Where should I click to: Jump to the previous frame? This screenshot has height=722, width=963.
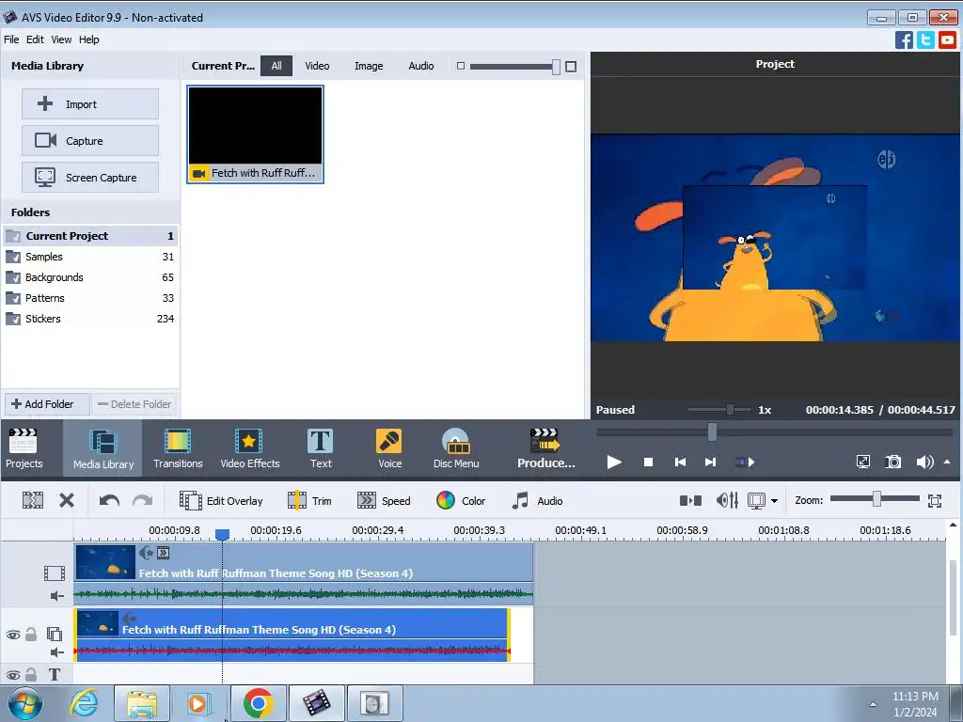click(x=680, y=462)
